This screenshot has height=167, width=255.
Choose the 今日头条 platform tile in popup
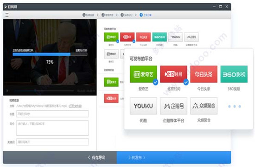204,74
